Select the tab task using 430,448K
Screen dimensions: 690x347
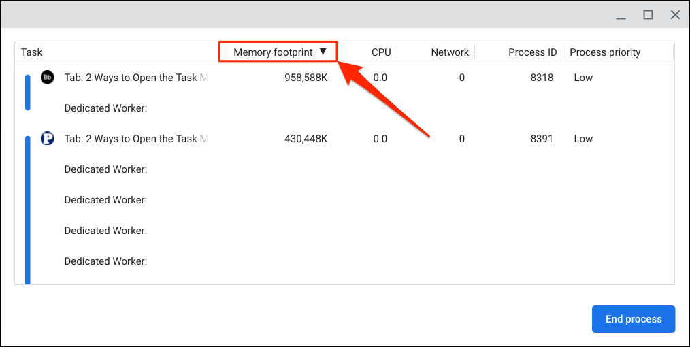pos(135,139)
